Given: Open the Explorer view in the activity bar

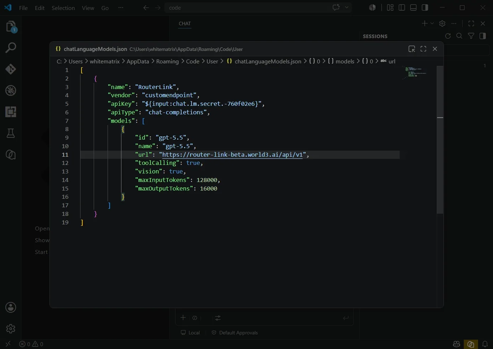Looking at the screenshot, I should click(11, 26).
